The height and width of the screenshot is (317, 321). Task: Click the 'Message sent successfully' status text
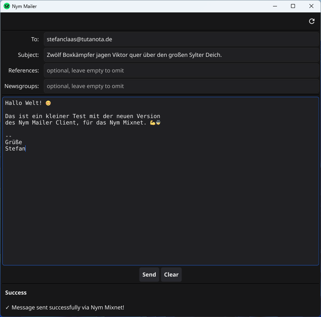point(65,307)
